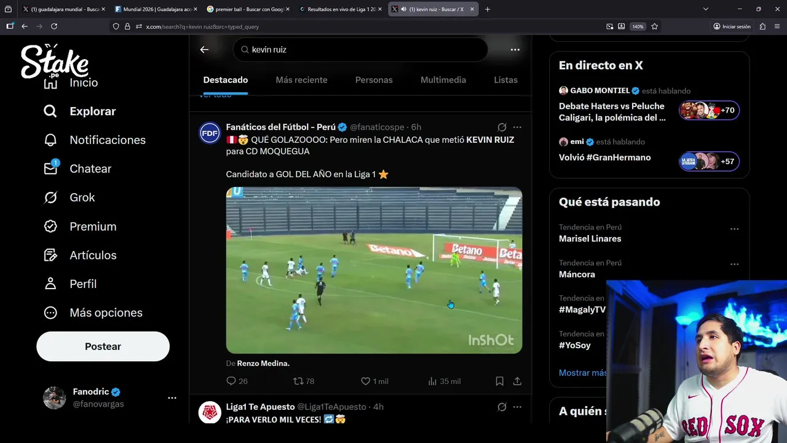Open browser extensions icon
The width and height of the screenshot is (787, 443).
click(x=763, y=26)
